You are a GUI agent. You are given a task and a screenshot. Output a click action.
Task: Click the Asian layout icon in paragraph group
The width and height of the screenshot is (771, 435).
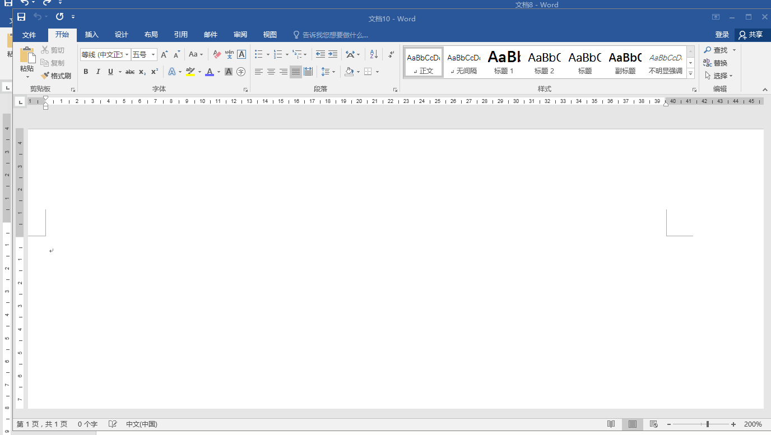tap(350, 54)
